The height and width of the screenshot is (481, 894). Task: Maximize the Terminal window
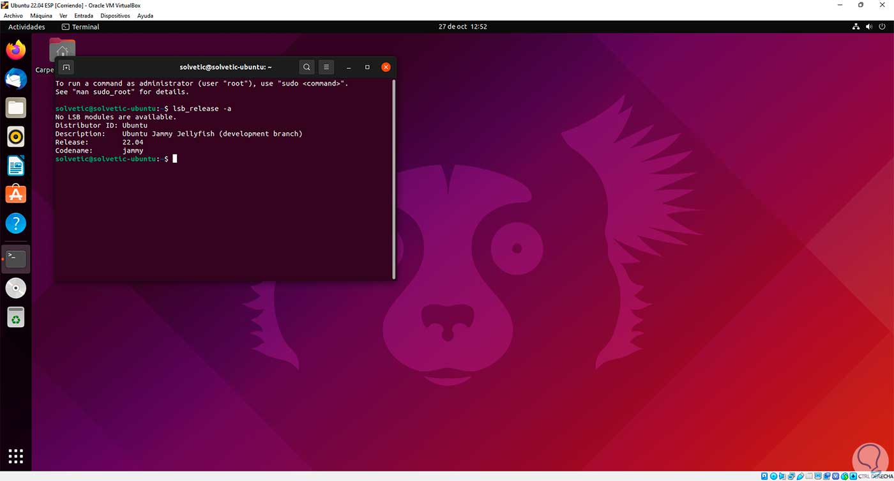coord(367,67)
